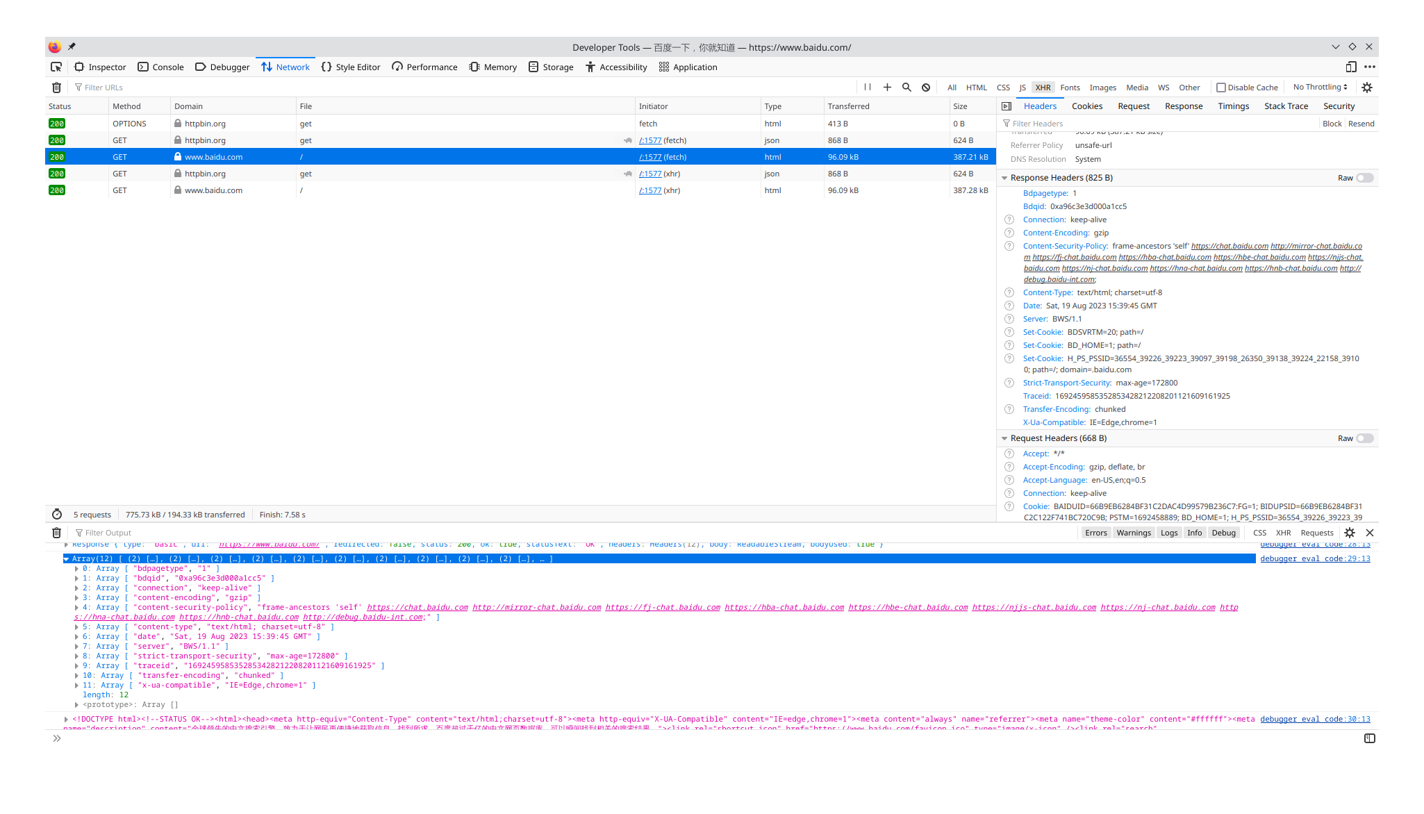Enable the Disable Cache checkbox

[1221, 88]
